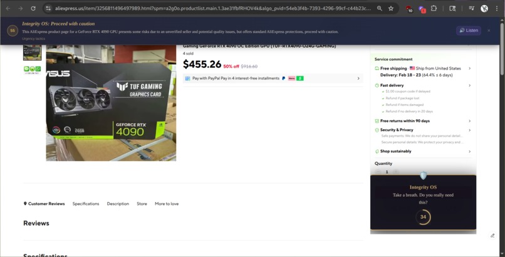Screen dimensions: 505x257
Task: Open the Extensions puzzle menu
Action: [x=434, y=8]
